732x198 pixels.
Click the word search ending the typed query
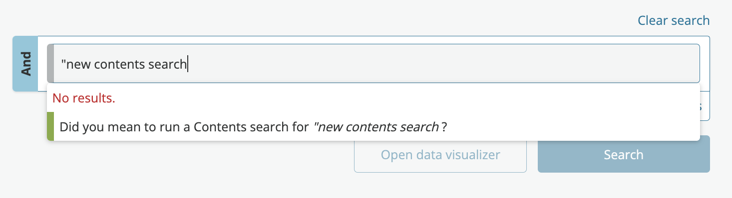click(167, 64)
